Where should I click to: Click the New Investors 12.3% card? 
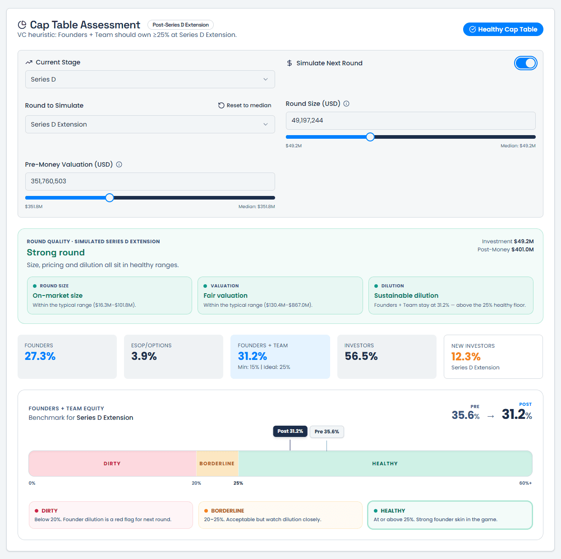point(493,357)
